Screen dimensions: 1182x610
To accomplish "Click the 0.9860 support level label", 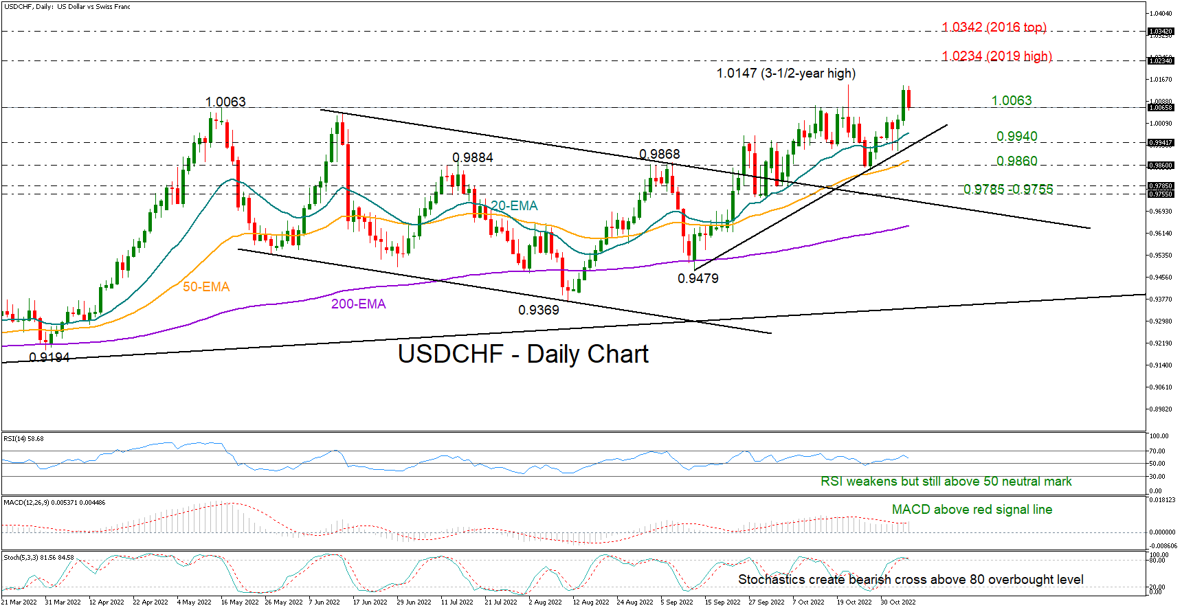I will [1017, 161].
